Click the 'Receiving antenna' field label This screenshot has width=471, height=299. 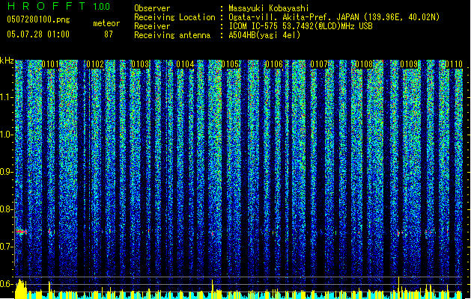click(172, 35)
